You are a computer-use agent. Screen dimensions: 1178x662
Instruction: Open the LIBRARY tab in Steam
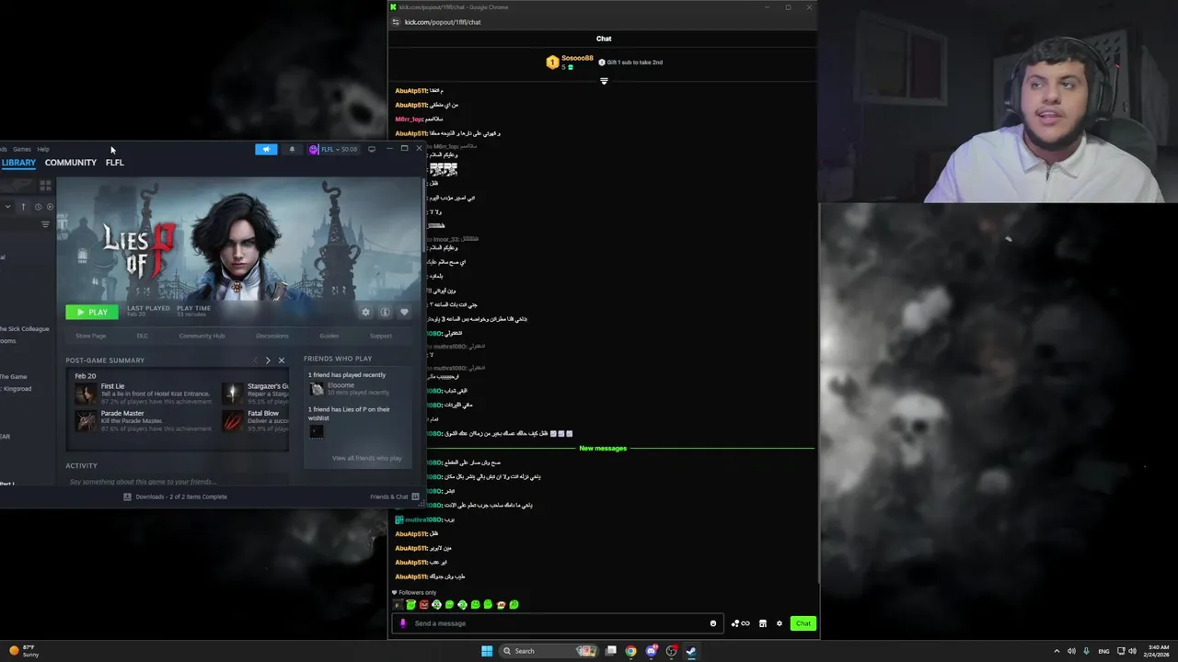[x=18, y=163]
